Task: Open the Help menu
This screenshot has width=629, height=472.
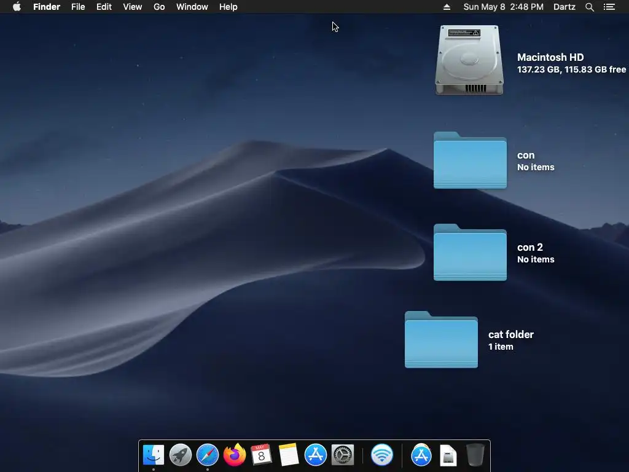Action: [229, 7]
